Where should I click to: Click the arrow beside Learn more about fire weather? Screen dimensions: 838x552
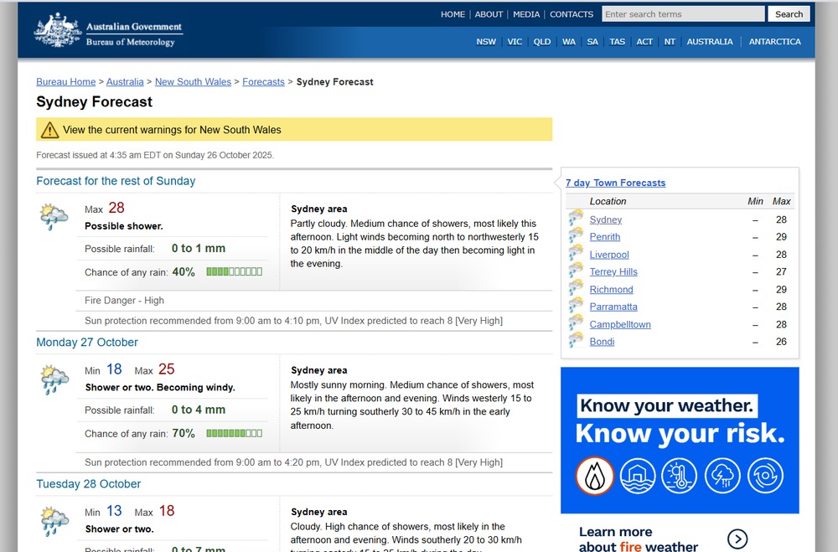point(737,539)
